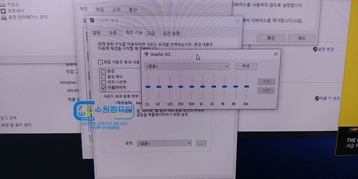Image resolution: width=358 pixels, height=179 pixels.
Task: Click the shield icon beside 설정 변경
Action: 315,49
